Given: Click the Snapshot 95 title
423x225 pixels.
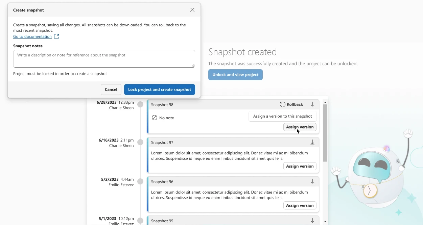Looking at the screenshot, I should pyautogui.click(x=162, y=221).
